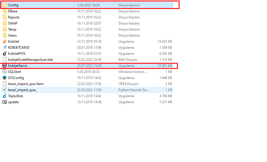Screen dimensions: 267x162
Task: Click the 23.02.2022 16:39 date cell
Action: [x=89, y=60]
